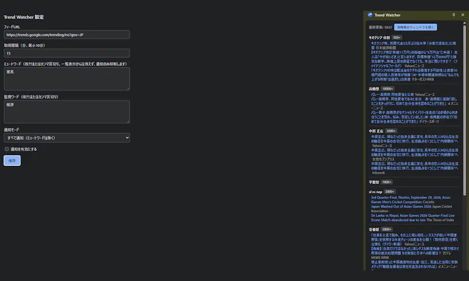Pin the Trend Watcher popup panel
Viewport: 469px width, 281px height.
[x=453, y=15]
